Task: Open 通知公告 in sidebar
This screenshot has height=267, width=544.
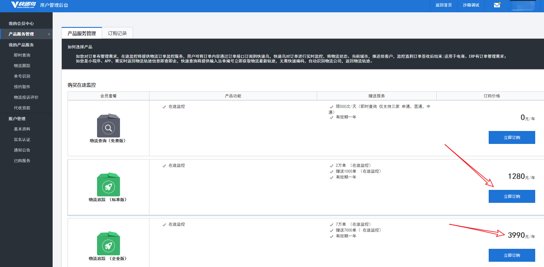Action: point(22,150)
